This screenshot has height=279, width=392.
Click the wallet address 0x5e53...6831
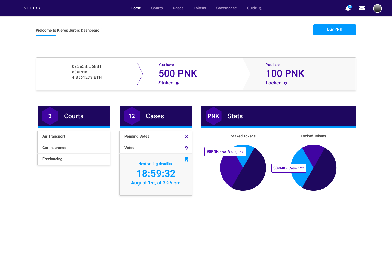(x=87, y=66)
